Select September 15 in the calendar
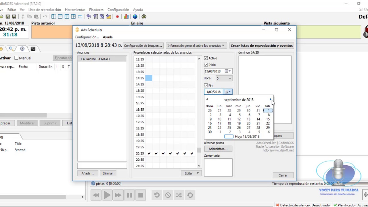The height and width of the screenshot is (207, 368). point(268,119)
